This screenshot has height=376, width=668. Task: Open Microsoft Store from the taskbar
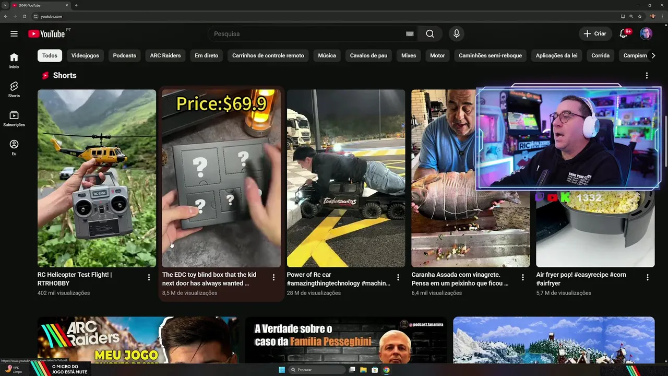tap(375, 370)
